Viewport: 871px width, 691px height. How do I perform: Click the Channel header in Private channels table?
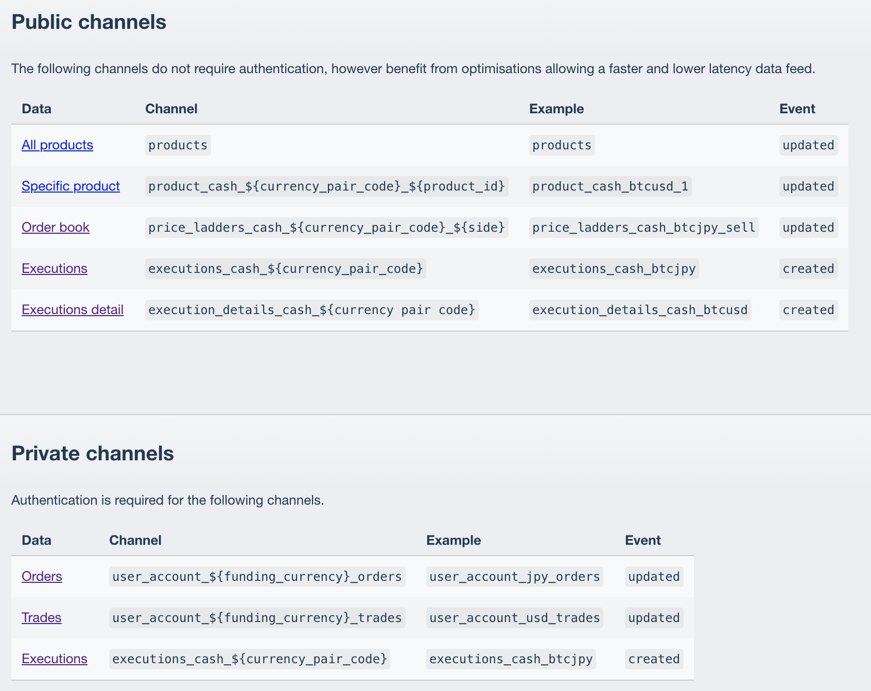coord(135,540)
